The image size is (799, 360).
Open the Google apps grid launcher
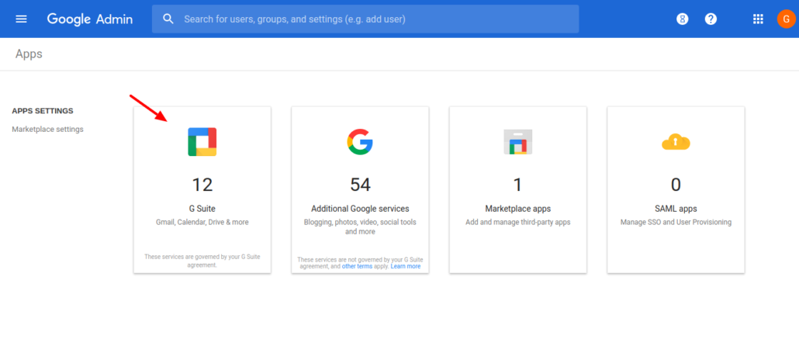coord(758,19)
